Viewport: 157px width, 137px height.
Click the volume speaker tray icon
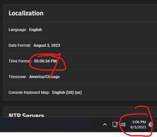click(123, 125)
